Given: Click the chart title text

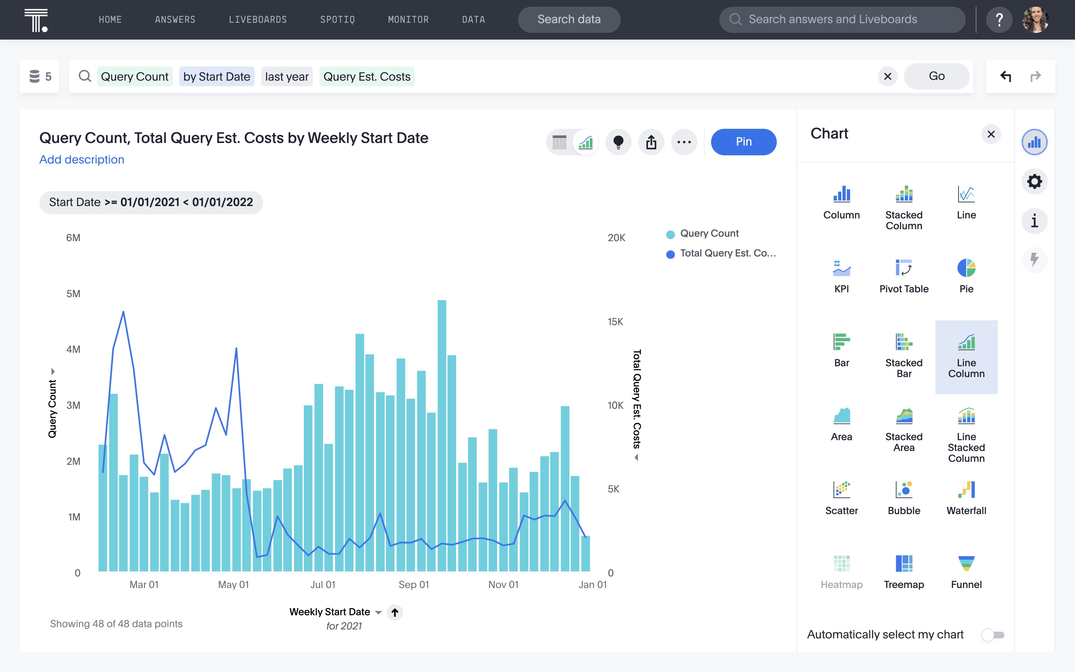Looking at the screenshot, I should (234, 138).
